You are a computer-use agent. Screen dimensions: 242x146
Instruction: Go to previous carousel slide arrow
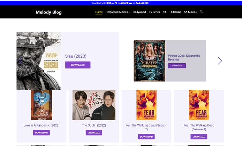20,61
